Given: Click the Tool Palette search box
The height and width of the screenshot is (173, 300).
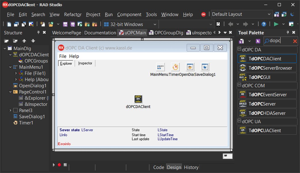Looking at the screenshot, I should [281, 41].
